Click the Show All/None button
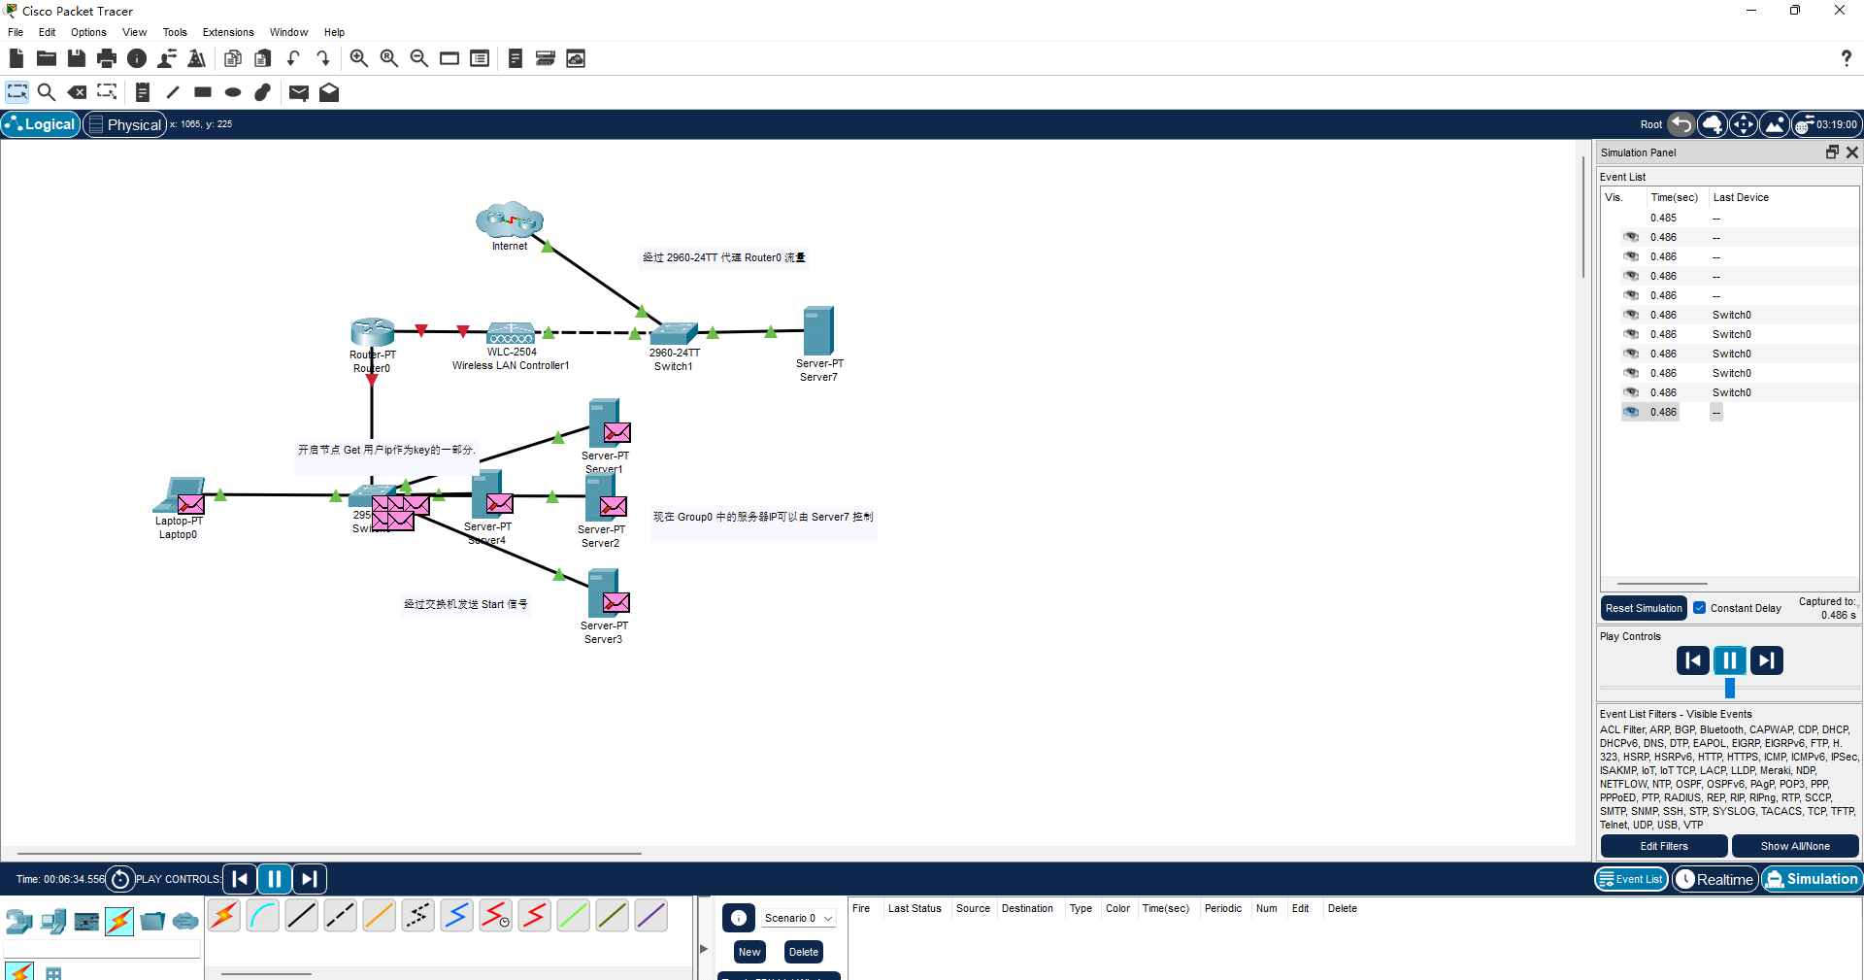Viewport: 1864px width, 980px height. pyautogui.click(x=1795, y=846)
